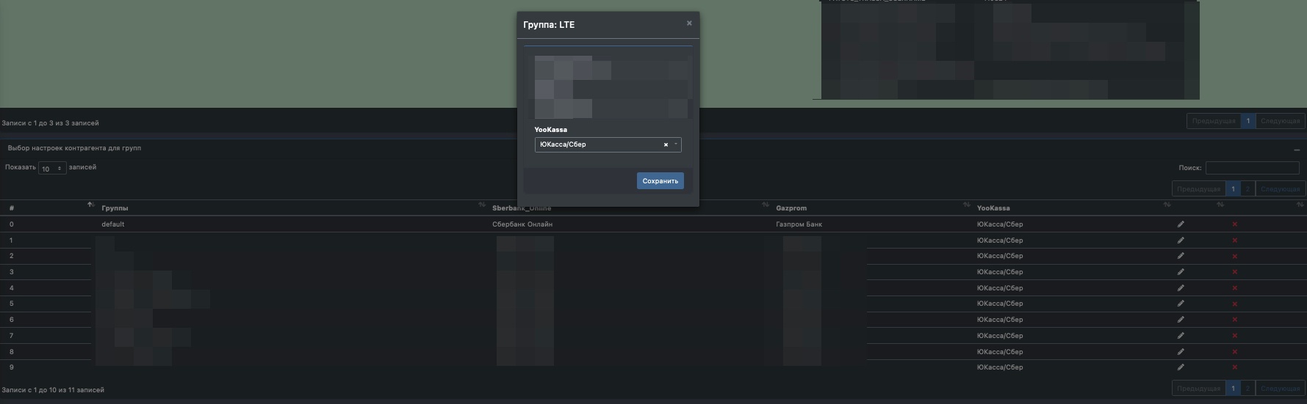Click the Поиск search input field
Viewport: 1307px width, 404px height.
pyautogui.click(x=1252, y=168)
